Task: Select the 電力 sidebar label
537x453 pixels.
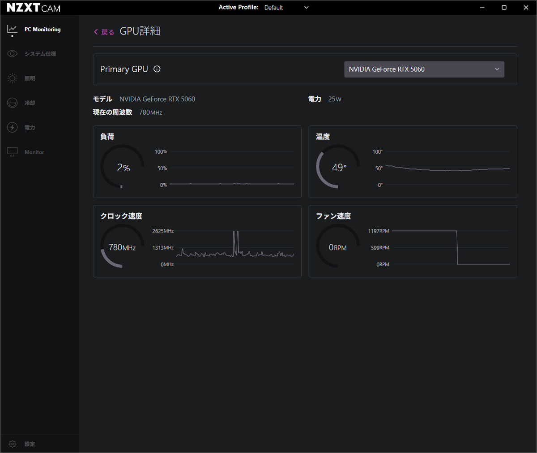Action: pyautogui.click(x=30, y=128)
